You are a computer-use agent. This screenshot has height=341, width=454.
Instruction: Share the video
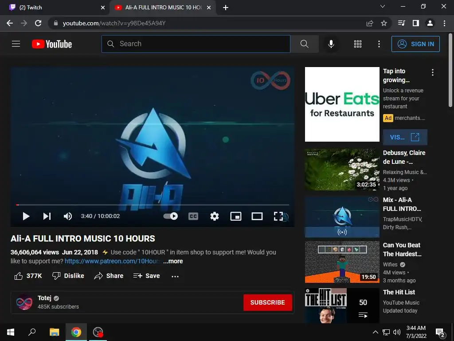tap(109, 276)
